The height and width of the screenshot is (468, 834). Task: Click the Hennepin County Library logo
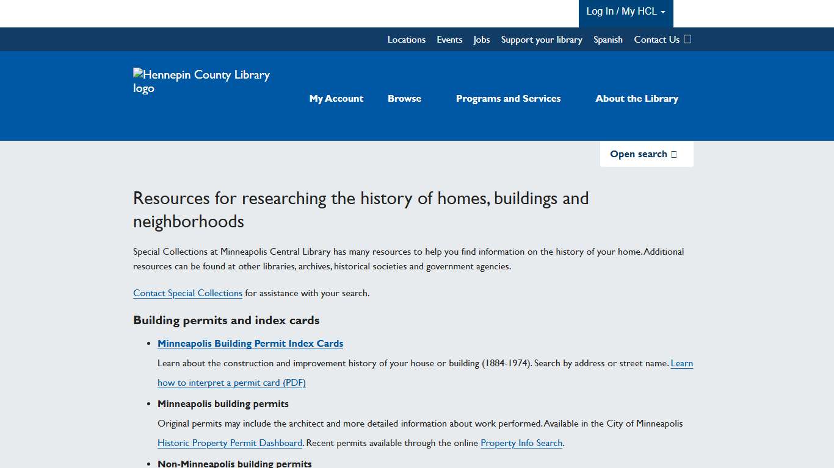201,81
